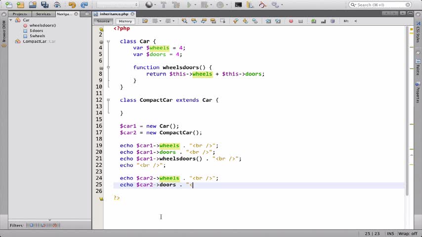422x237 pixels.
Task: Click the 25 | 23 cursor position
Action: click(372, 234)
